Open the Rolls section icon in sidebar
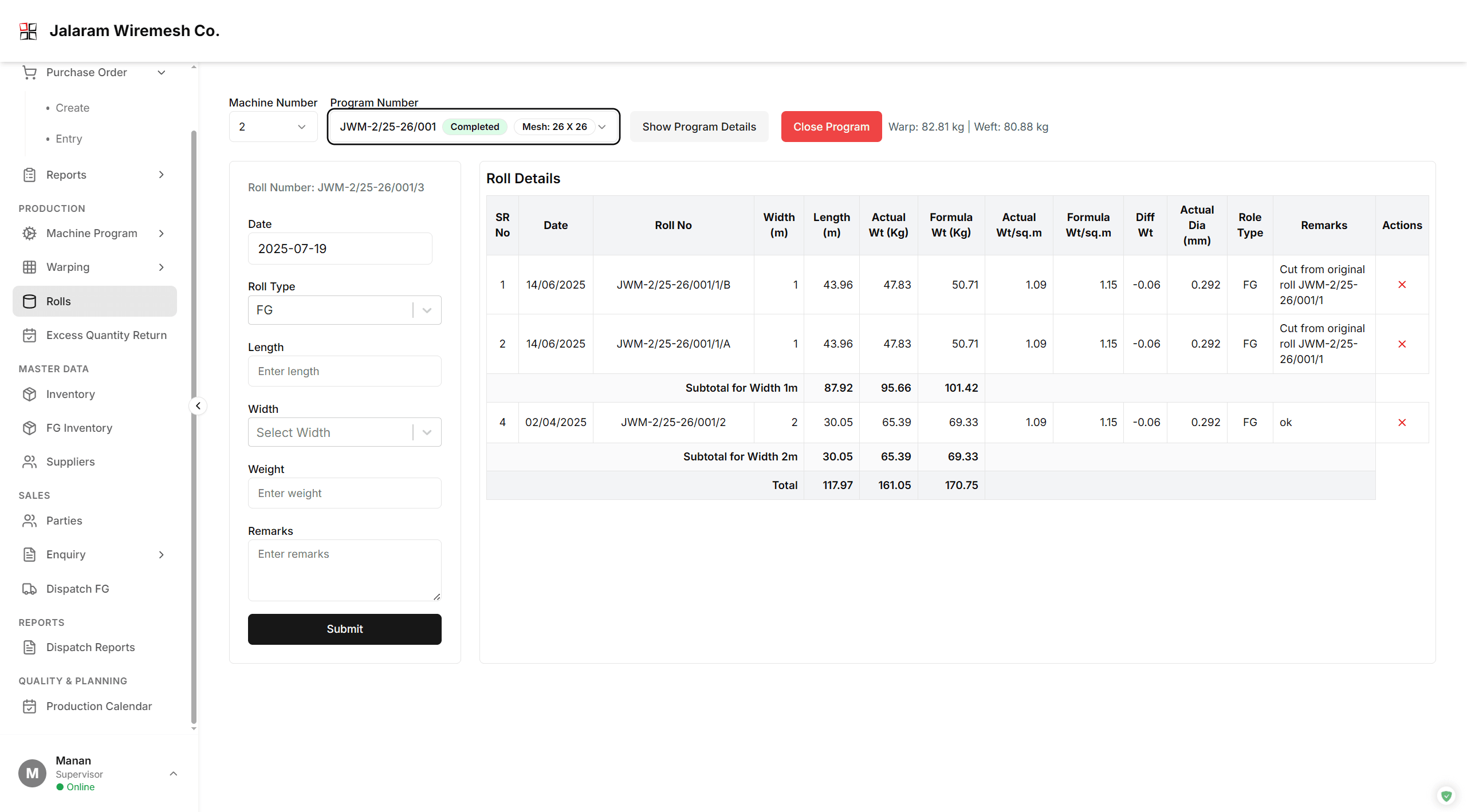 coord(30,301)
